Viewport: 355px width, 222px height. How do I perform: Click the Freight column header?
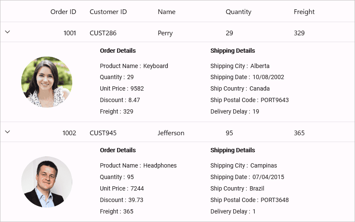tap(304, 12)
